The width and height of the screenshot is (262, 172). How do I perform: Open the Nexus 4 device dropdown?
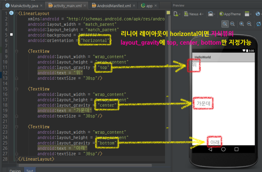(194, 14)
